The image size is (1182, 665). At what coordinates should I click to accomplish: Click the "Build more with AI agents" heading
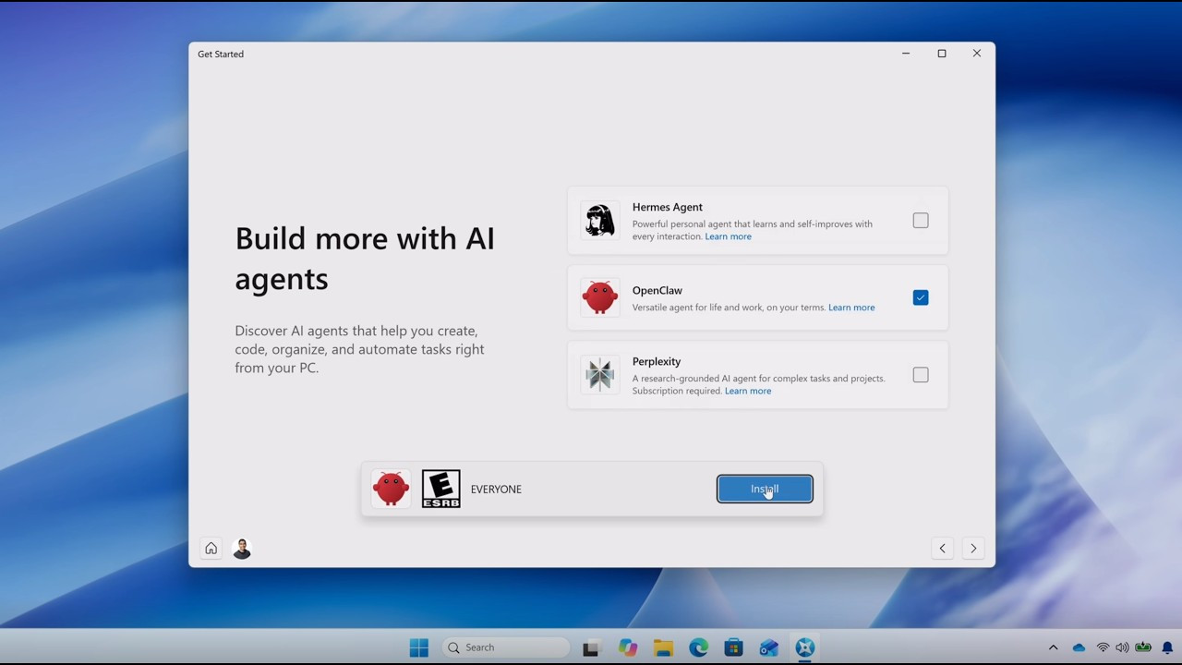365,259
